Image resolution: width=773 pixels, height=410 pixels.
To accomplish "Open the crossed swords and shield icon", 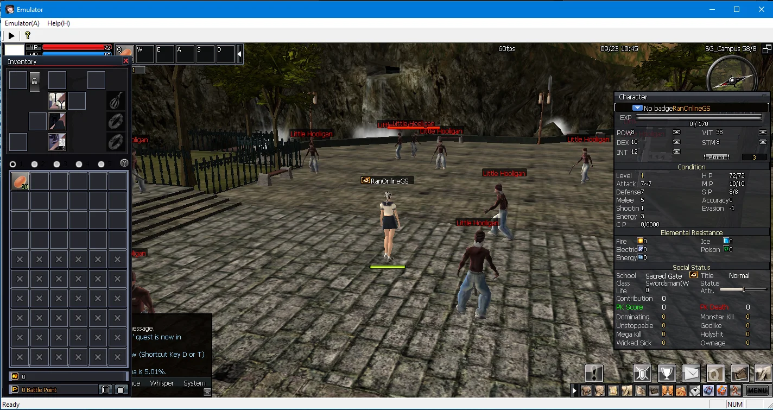I will [x=642, y=373].
